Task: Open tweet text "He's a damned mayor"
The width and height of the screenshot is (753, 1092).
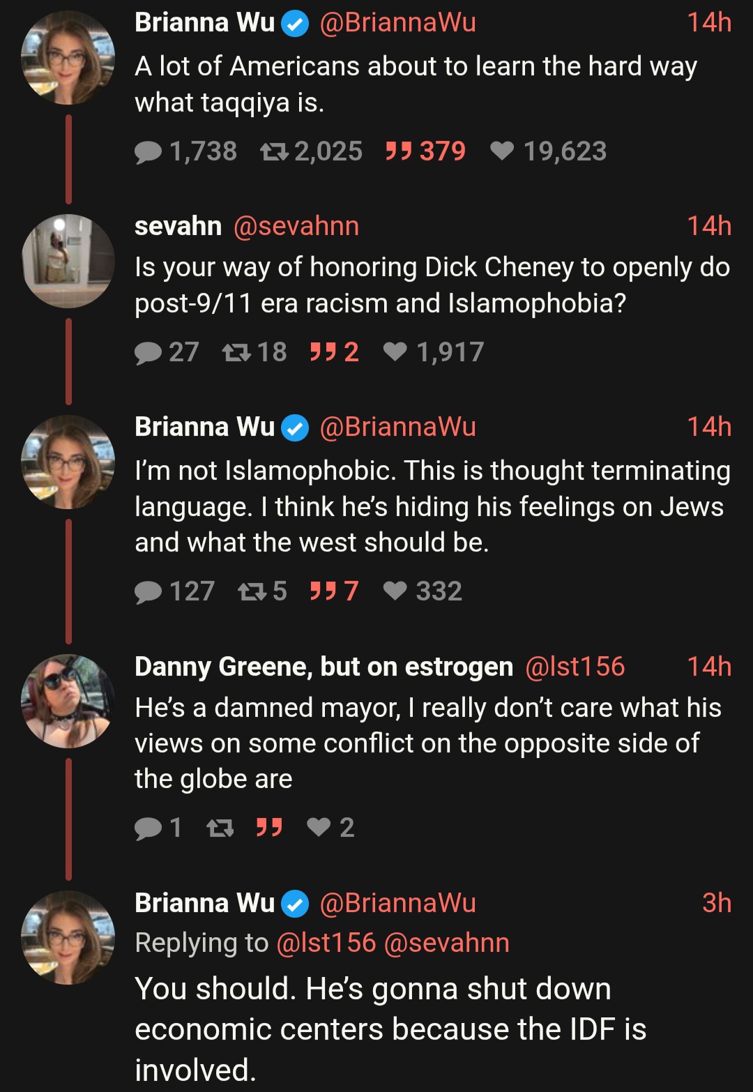Action: pos(427,743)
